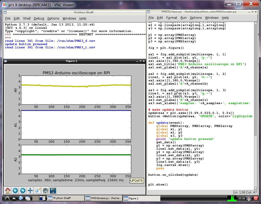Select the Zoom to rectangle tool
Viewport: 261px width, 204px height.
pos(38,190)
